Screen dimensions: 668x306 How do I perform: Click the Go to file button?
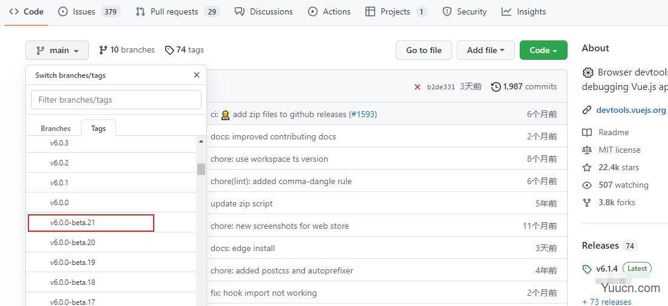(424, 50)
